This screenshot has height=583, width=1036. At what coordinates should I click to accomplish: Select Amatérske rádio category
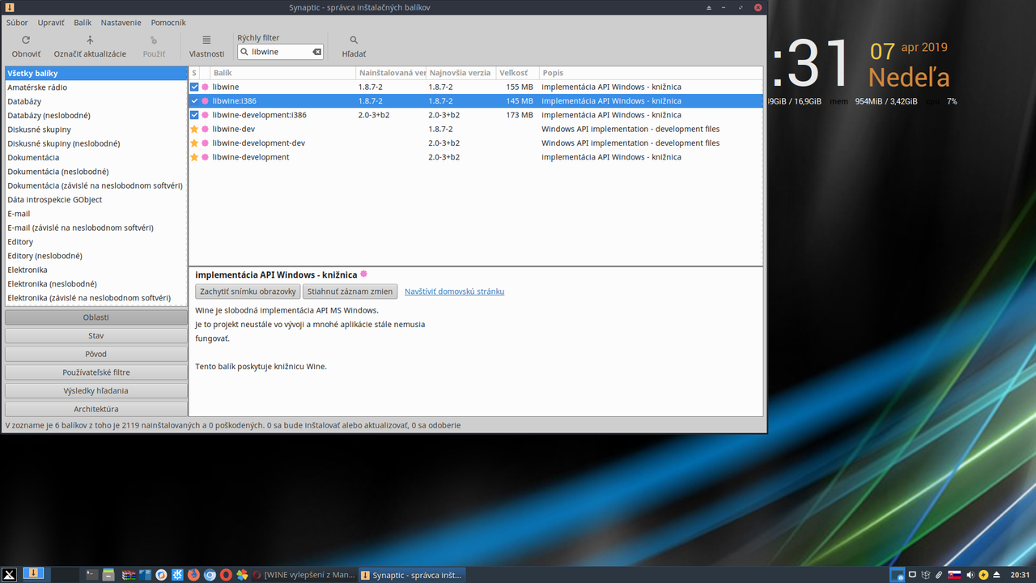click(96, 87)
